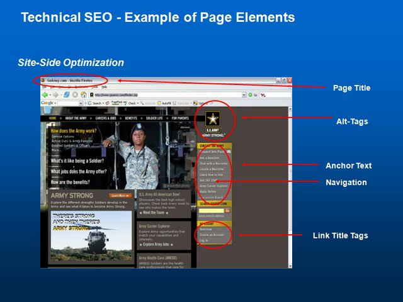Screen dimensions: 403x302
Task: Open the HOME navigation tab
Action: coord(52,118)
